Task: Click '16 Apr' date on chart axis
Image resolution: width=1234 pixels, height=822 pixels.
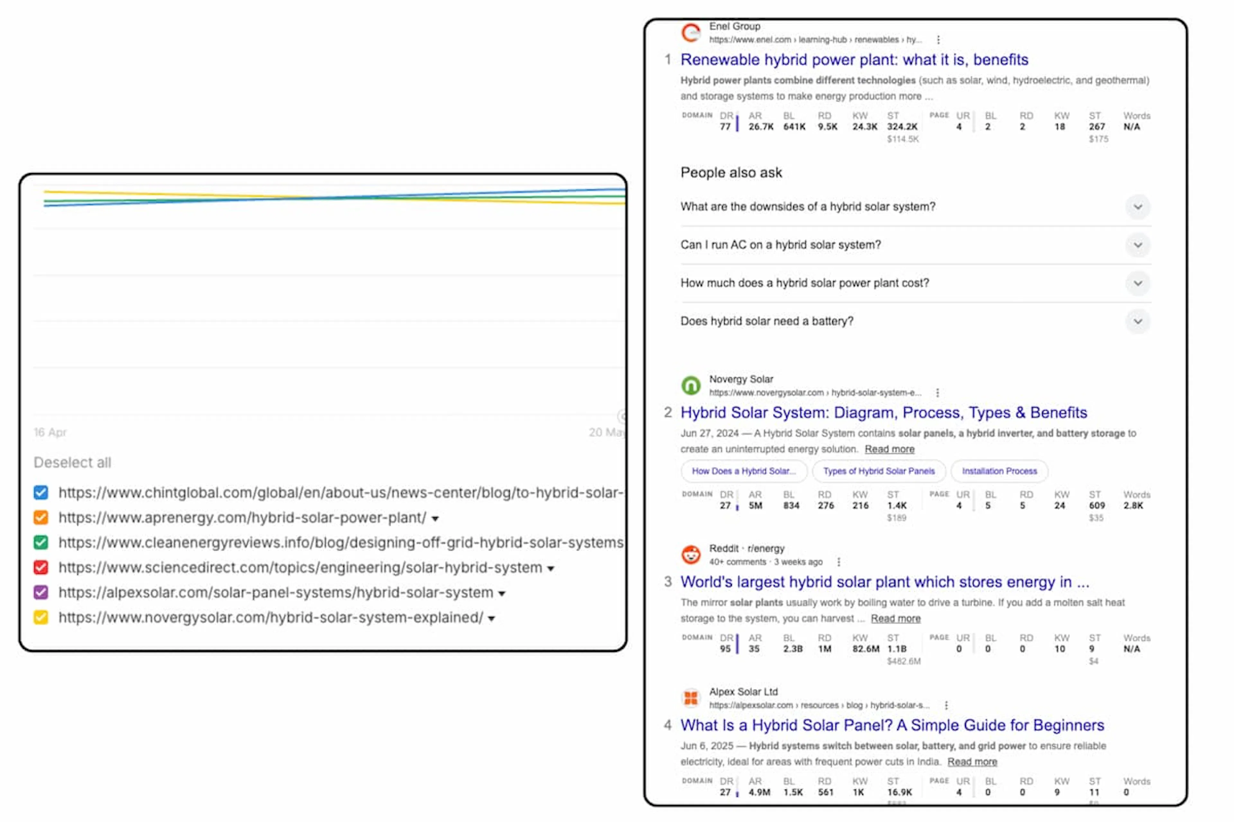Action: coord(50,433)
